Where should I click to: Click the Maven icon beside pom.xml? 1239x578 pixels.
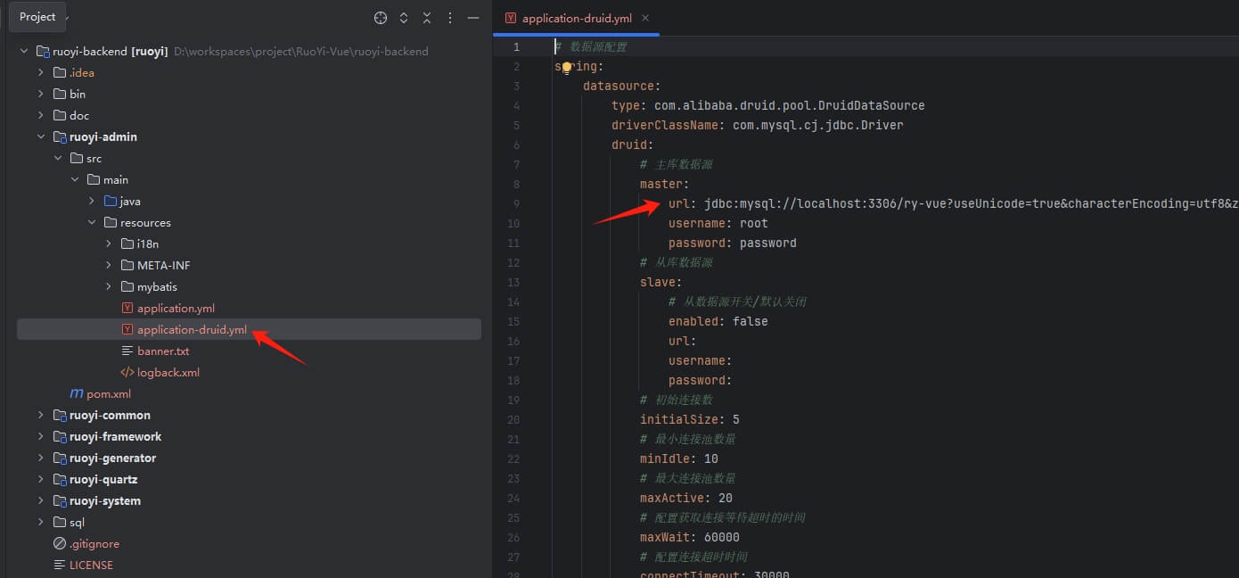tap(77, 394)
